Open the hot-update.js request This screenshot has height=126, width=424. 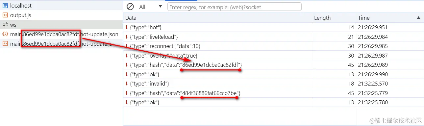(62, 44)
